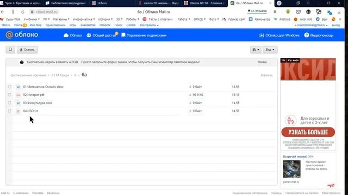Reload the page with refresh icon

point(23,12)
